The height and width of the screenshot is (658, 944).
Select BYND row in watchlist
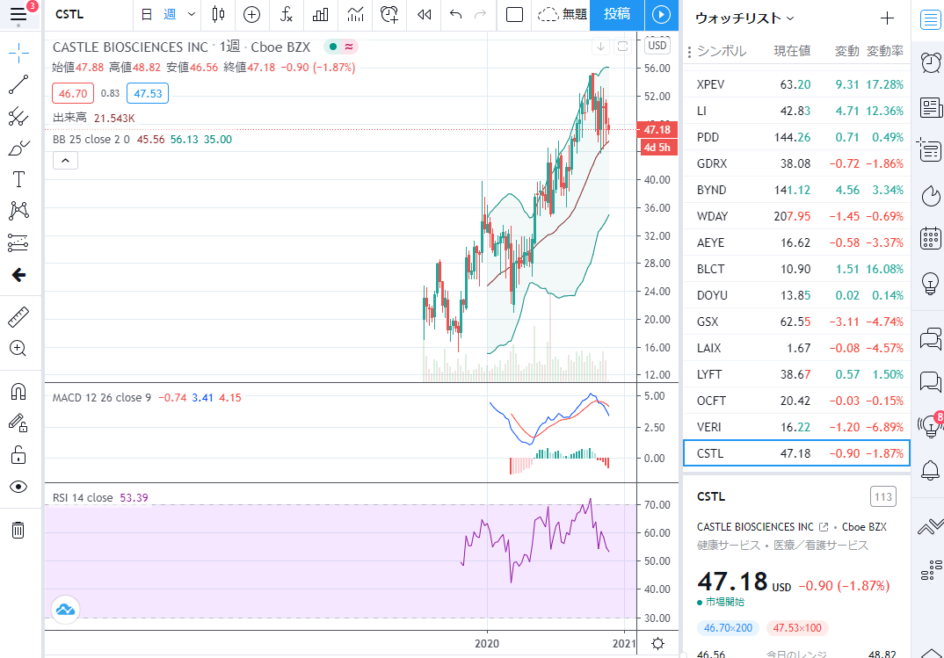tap(796, 190)
